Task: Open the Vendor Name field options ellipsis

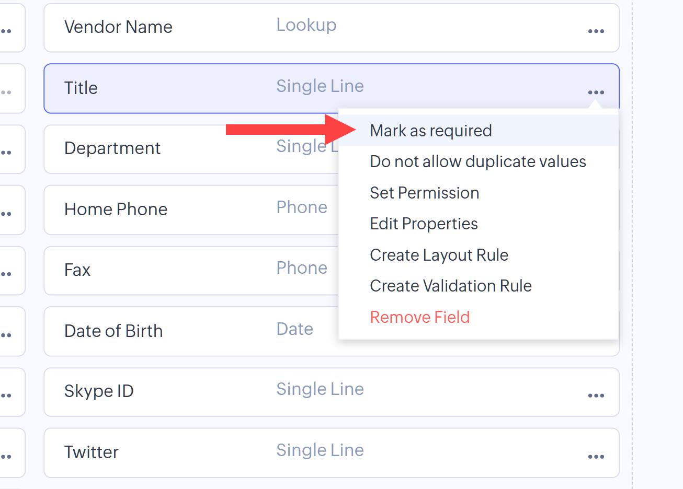Action: pyautogui.click(x=596, y=31)
